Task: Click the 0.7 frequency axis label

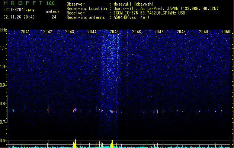Action: coord(3,122)
